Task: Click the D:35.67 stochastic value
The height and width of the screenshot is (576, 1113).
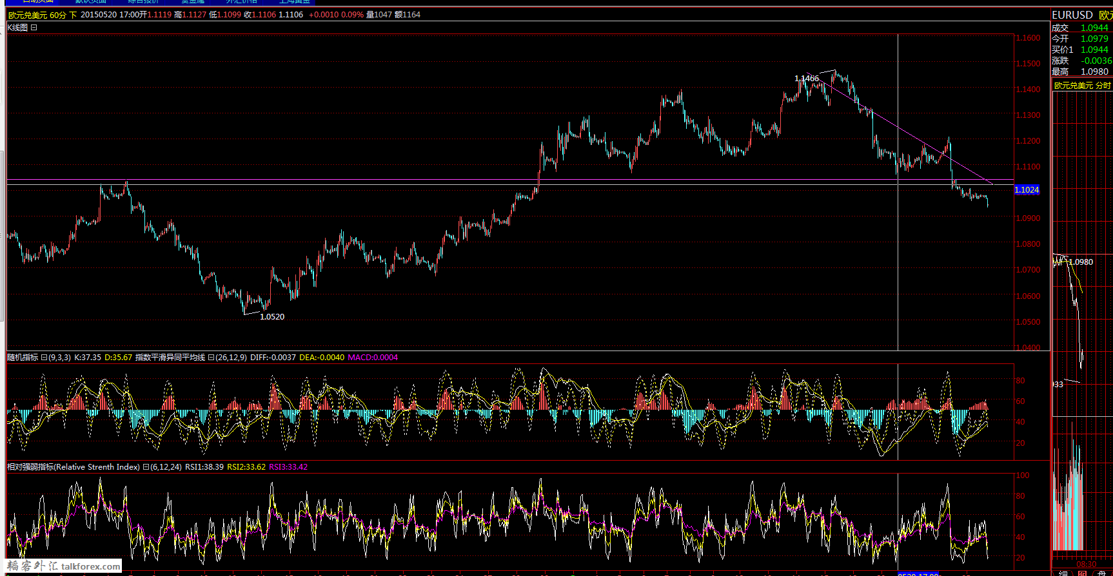Action: (x=118, y=358)
